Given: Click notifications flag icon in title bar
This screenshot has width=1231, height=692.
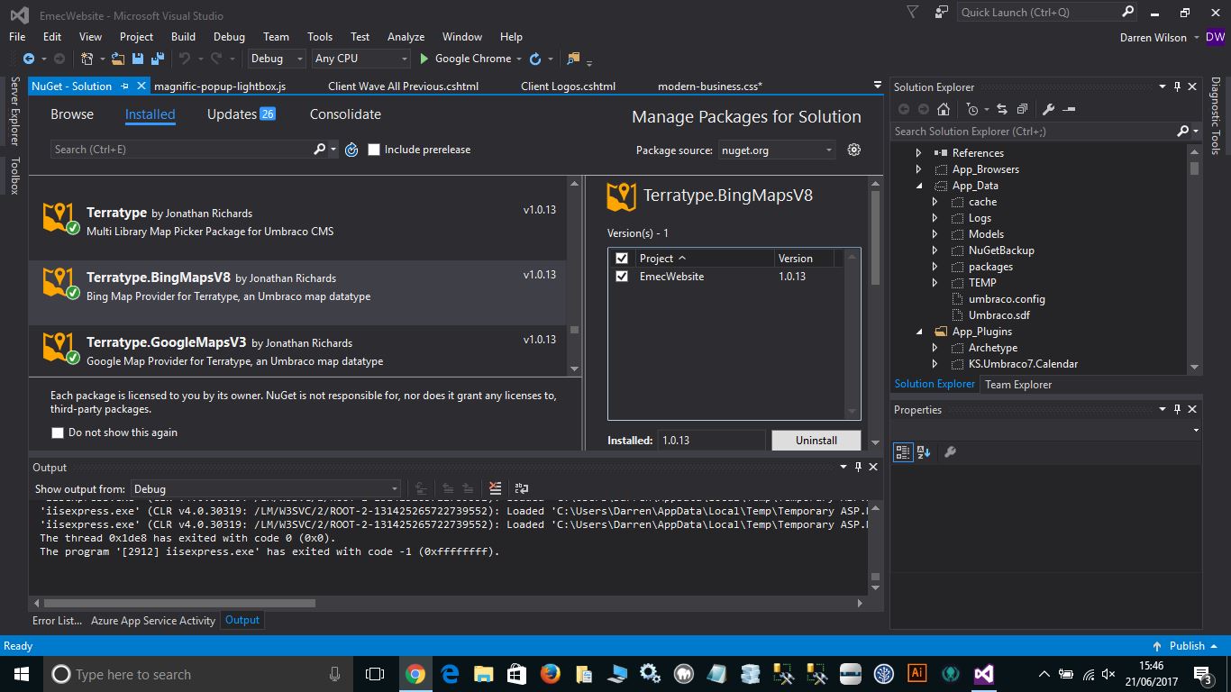Looking at the screenshot, I should tap(912, 12).
